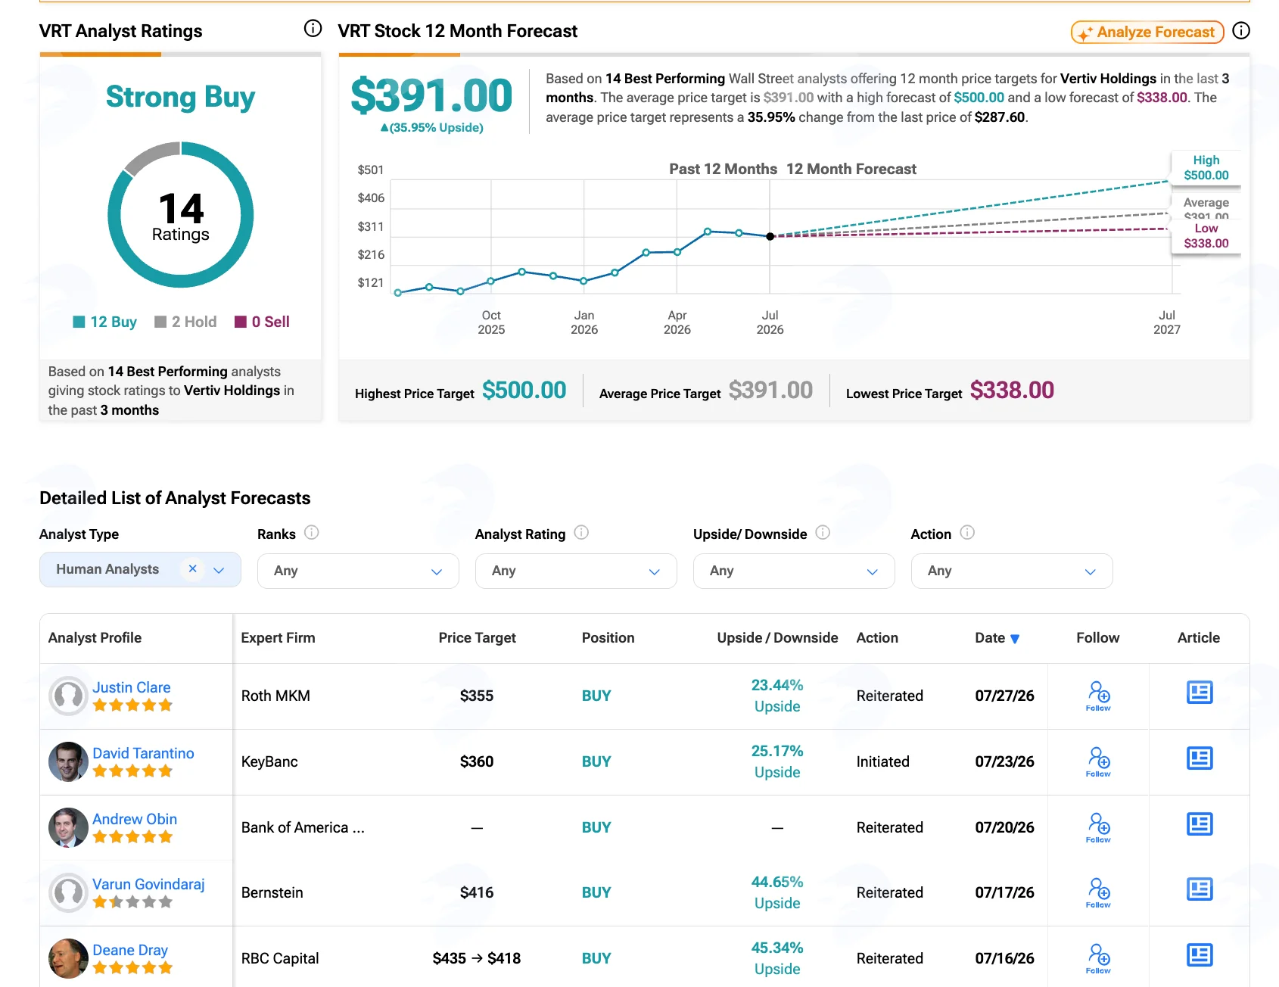This screenshot has height=987, width=1279.
Task: Click the 14 Ratings donut chart
Action: pos(181,215)
